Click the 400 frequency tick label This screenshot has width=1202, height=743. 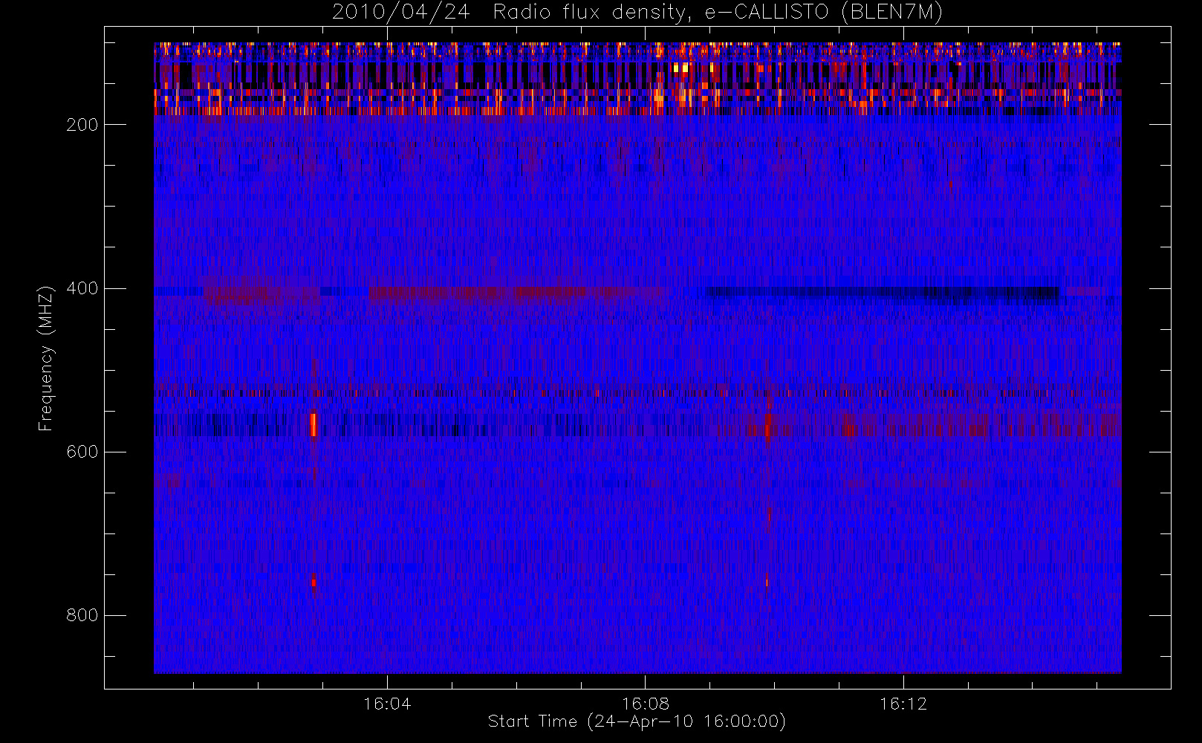(82, 288)
